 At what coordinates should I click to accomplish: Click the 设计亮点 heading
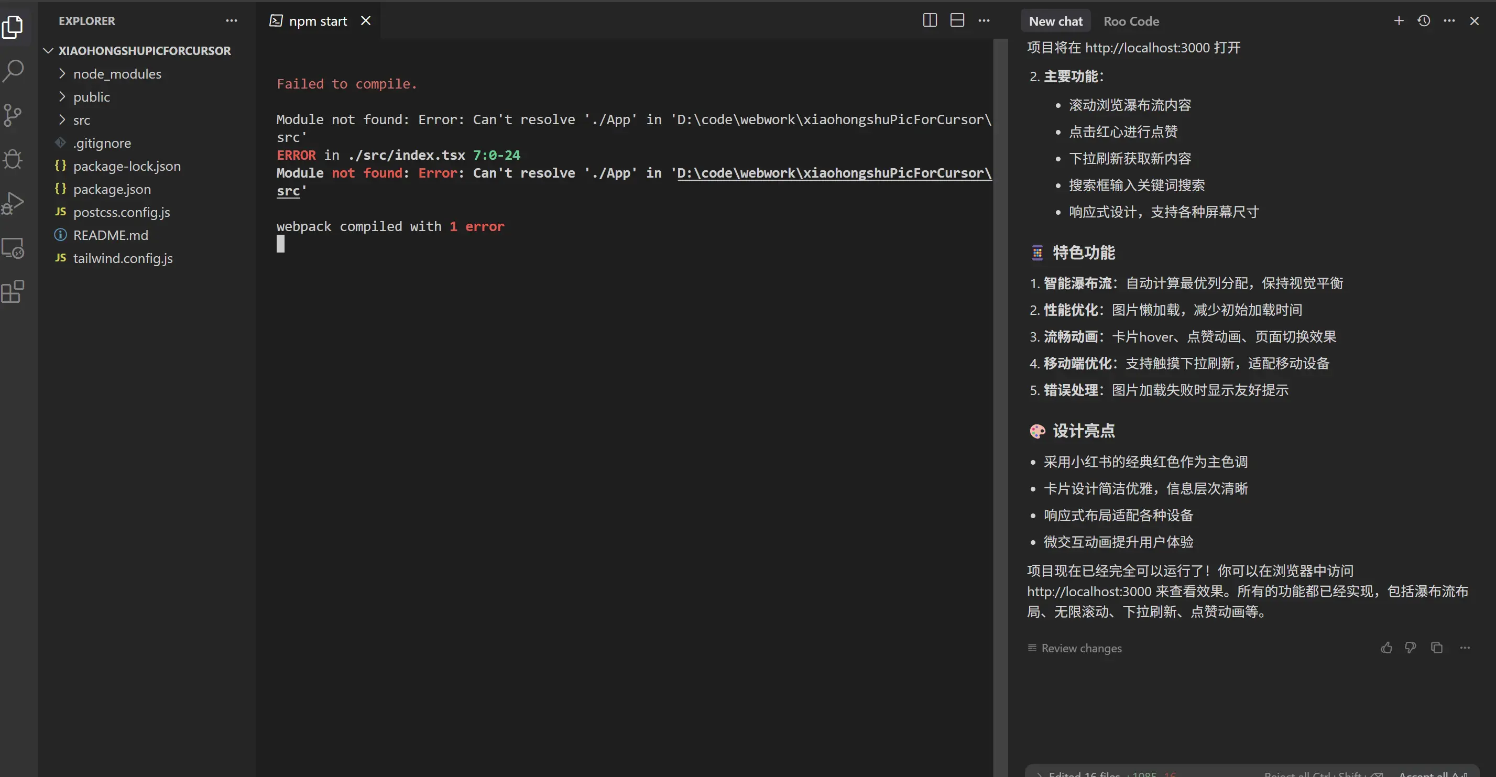pos(1084,431)
